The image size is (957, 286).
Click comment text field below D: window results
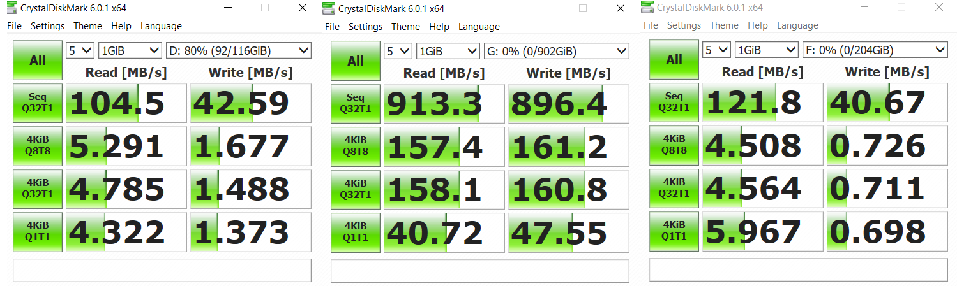pyautogui.click(x=162, y=270)
